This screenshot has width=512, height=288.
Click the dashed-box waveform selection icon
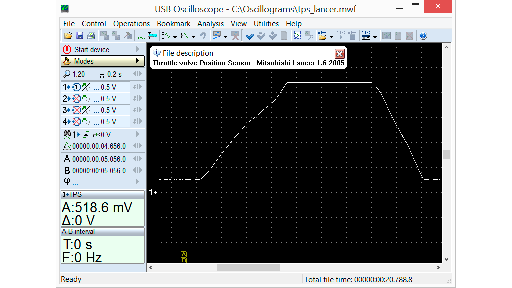297,36
